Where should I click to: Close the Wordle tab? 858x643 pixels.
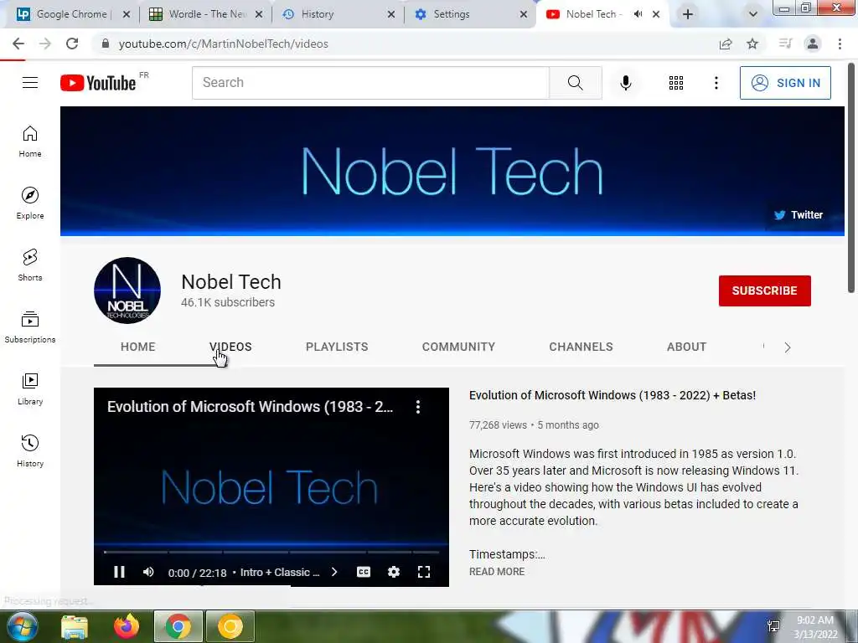tap(259, 14)
